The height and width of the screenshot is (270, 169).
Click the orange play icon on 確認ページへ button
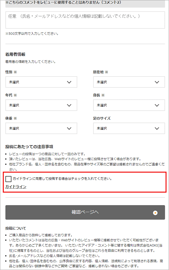coord(155,213)
